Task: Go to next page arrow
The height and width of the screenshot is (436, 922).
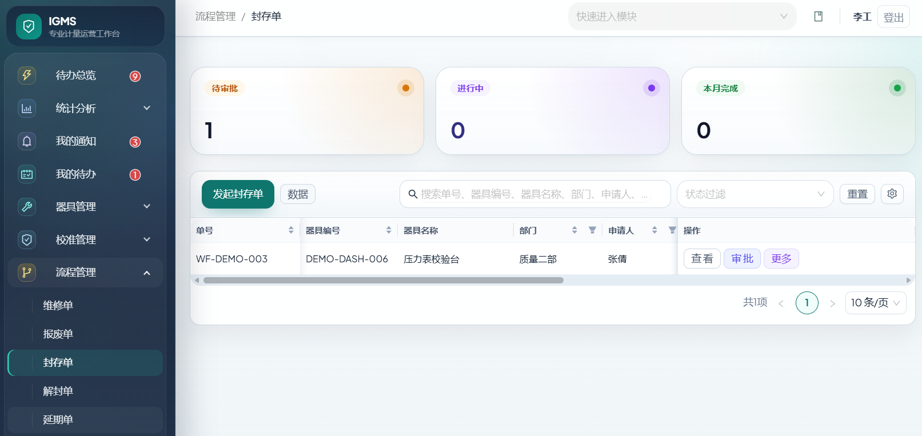Action: [x=832, y=303]
